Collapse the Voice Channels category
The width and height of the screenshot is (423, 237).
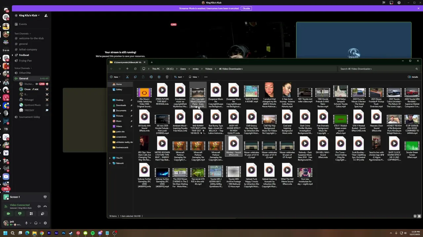pos(23,68)
